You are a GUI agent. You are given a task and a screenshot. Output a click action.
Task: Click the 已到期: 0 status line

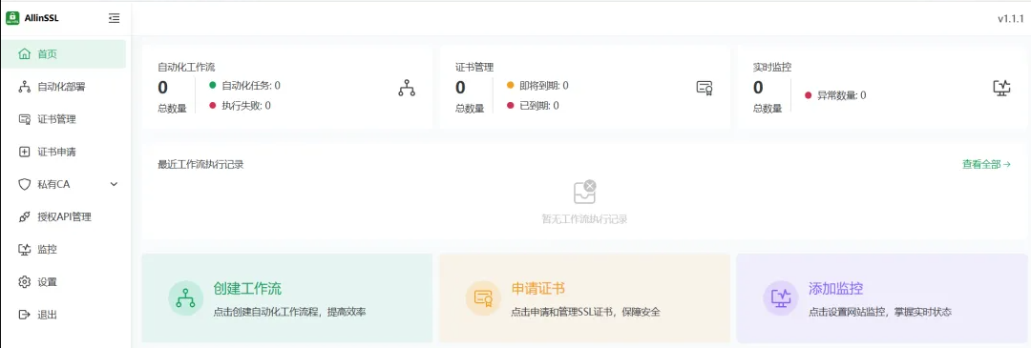coord(533,105)
